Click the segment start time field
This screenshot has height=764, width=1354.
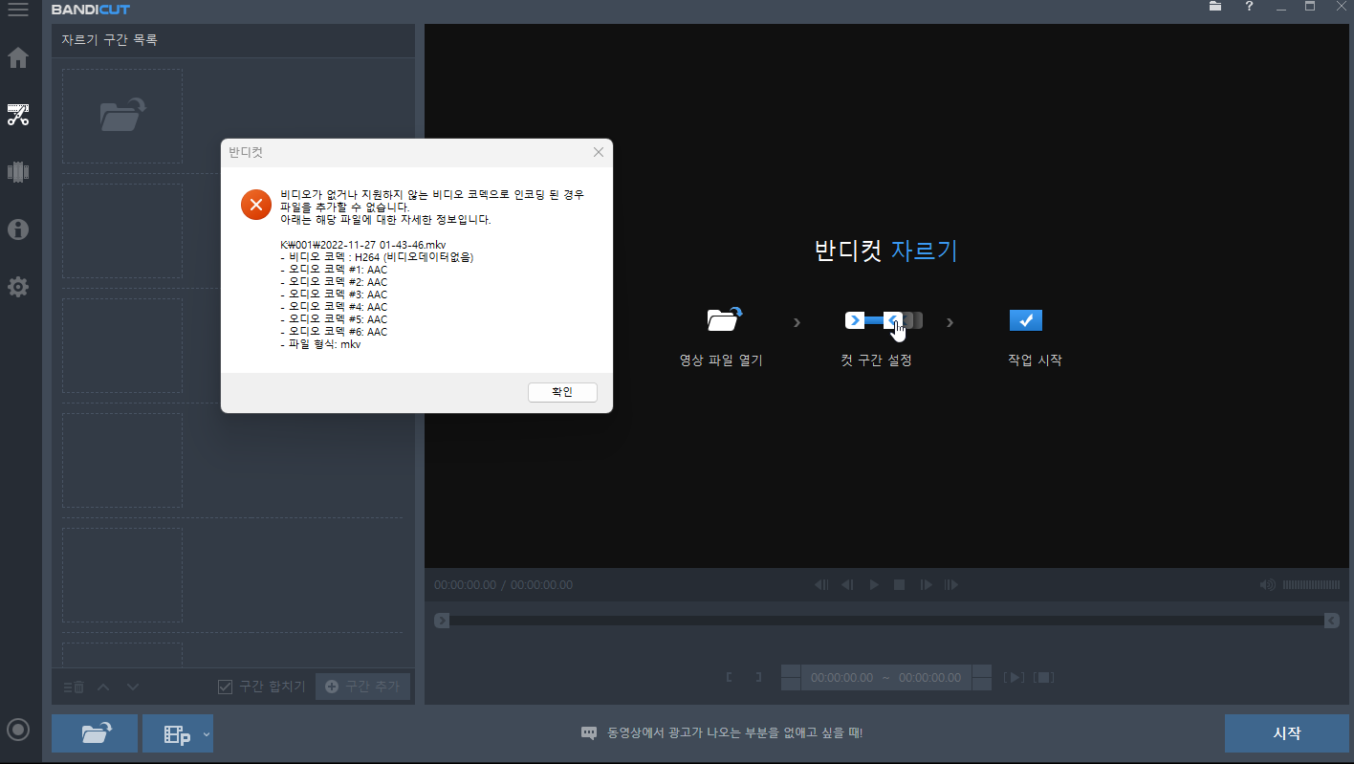pos(841,677)
